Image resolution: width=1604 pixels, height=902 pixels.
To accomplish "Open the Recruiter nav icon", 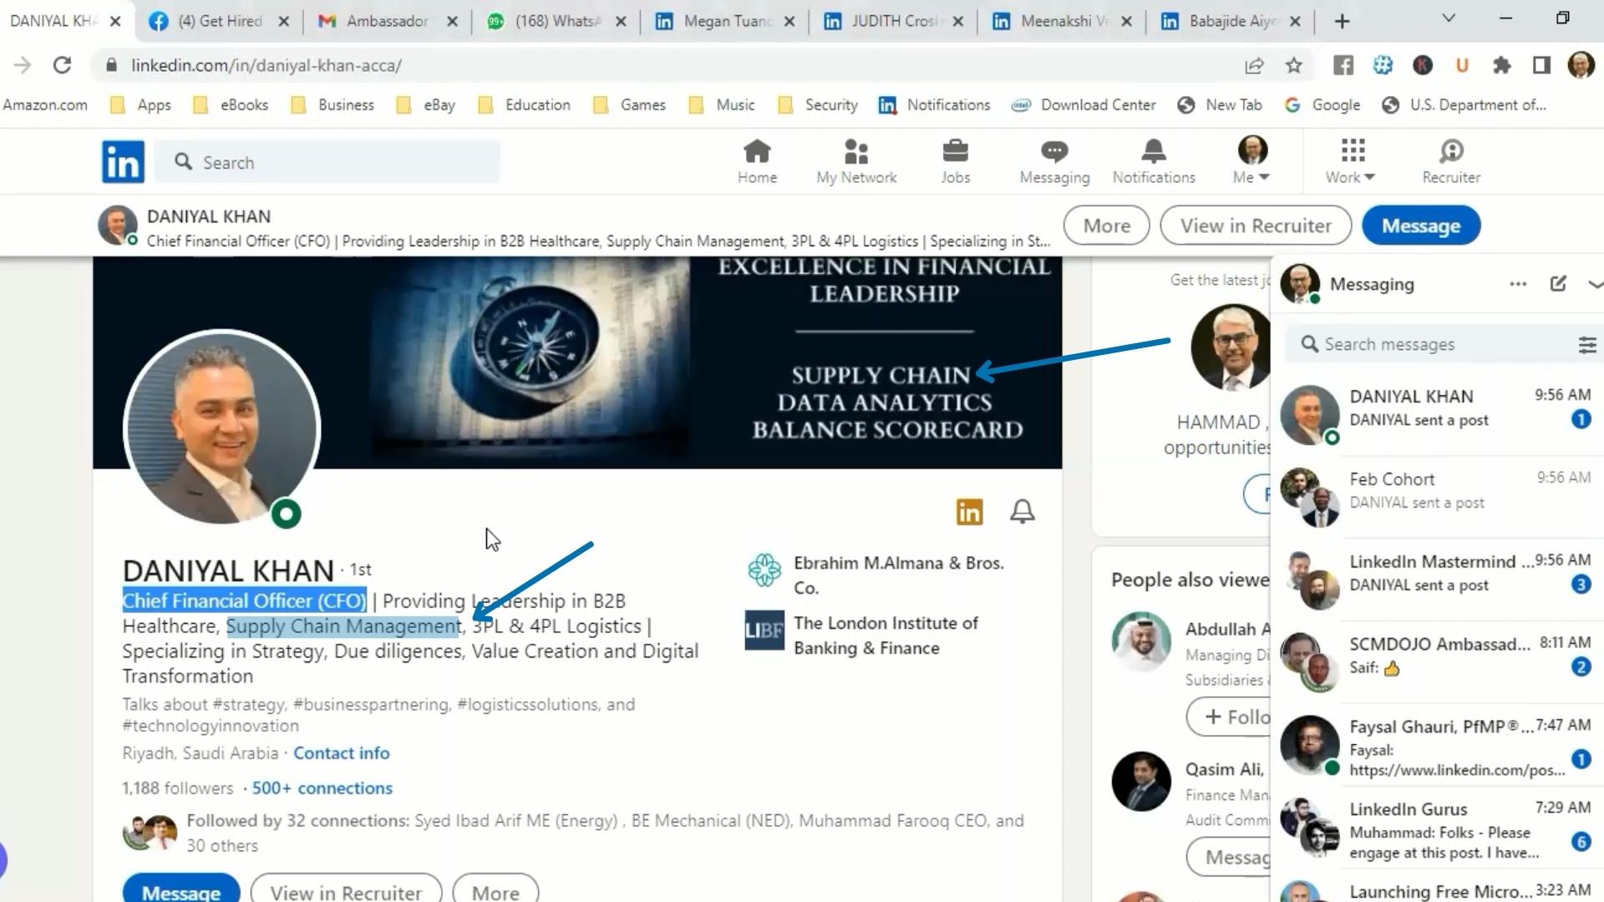I will 1451,162.
